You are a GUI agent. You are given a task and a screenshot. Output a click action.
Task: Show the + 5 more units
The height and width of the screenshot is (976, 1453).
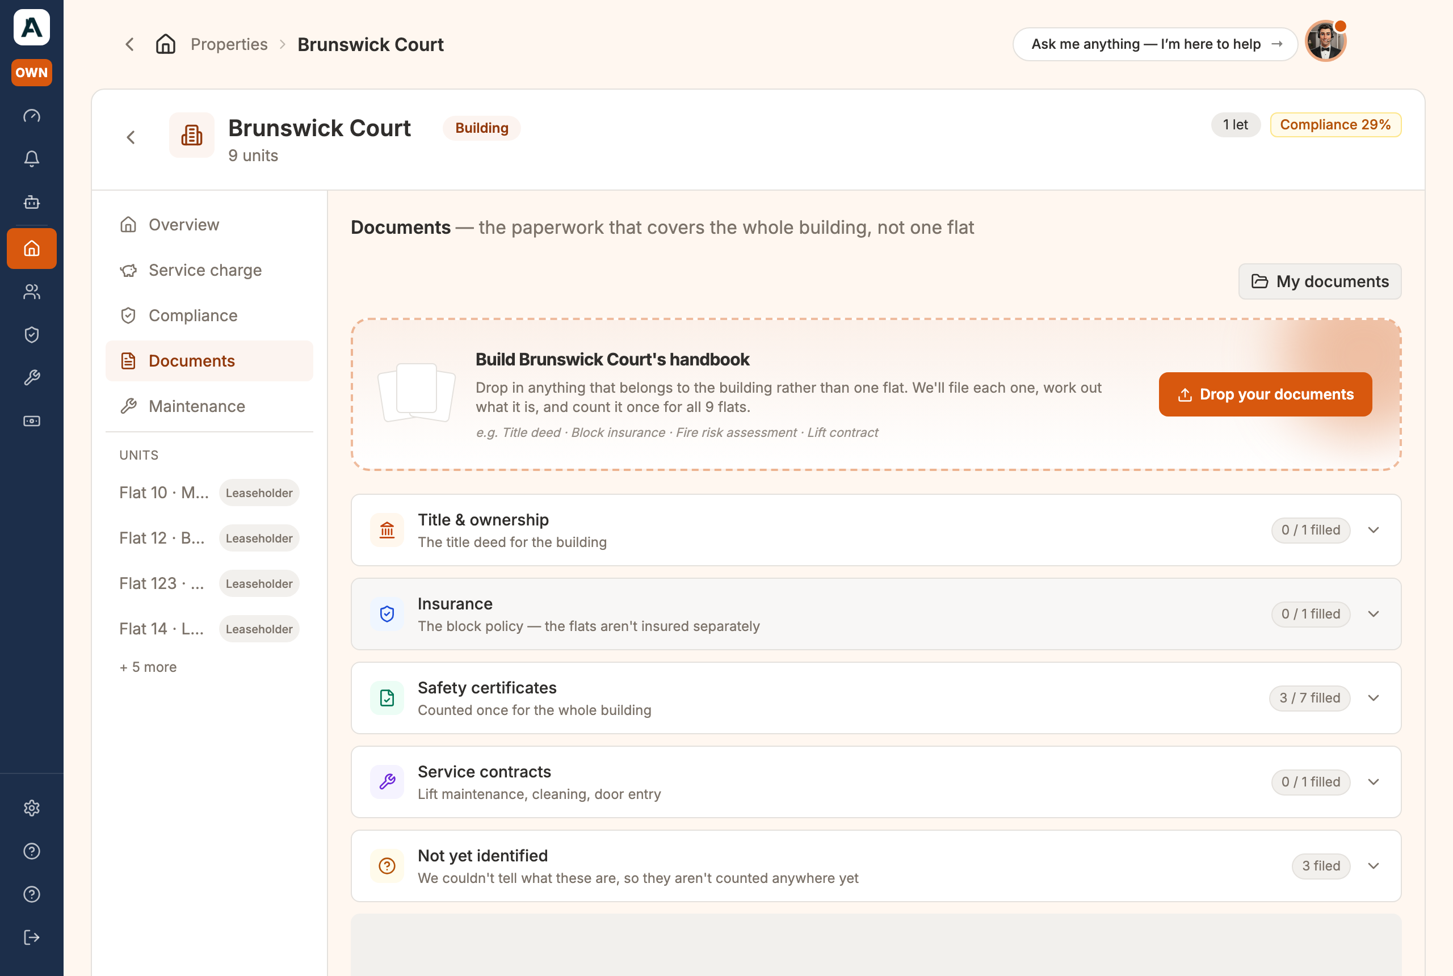click(x=148, y=667)
